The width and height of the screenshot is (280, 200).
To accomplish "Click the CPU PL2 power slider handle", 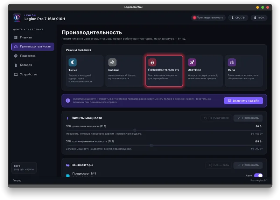I will click(151, 145).
